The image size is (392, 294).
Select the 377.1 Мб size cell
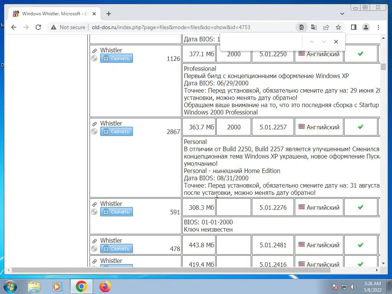199,54
